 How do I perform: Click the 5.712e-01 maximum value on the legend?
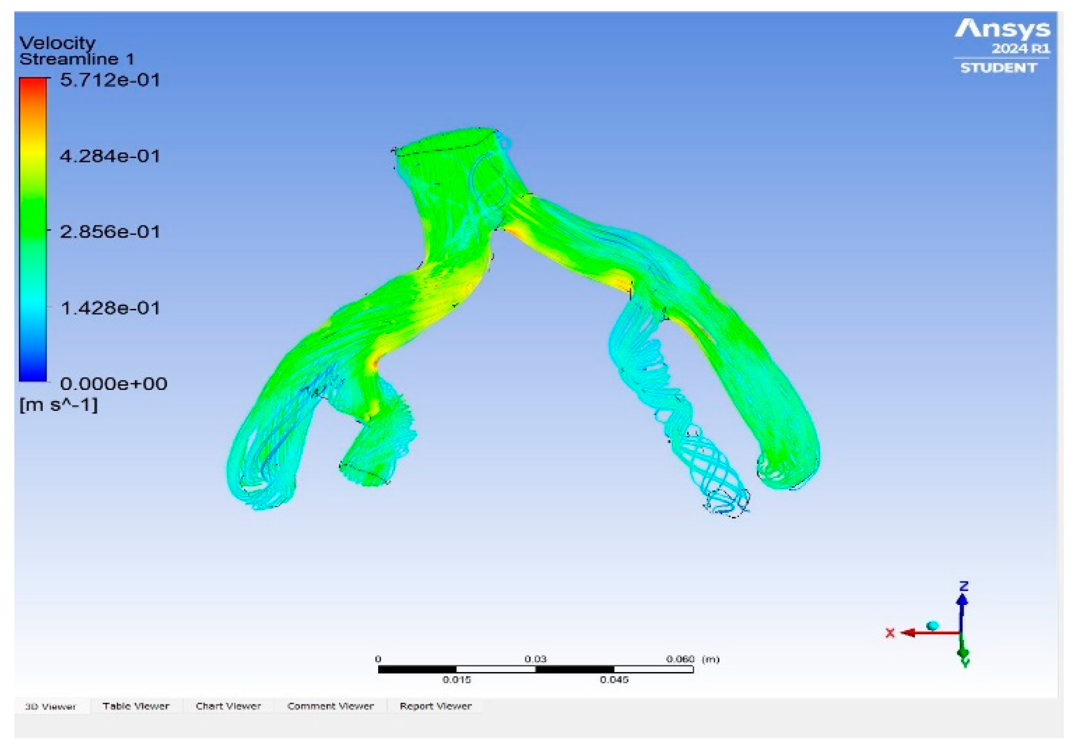(x=109, y=80)
